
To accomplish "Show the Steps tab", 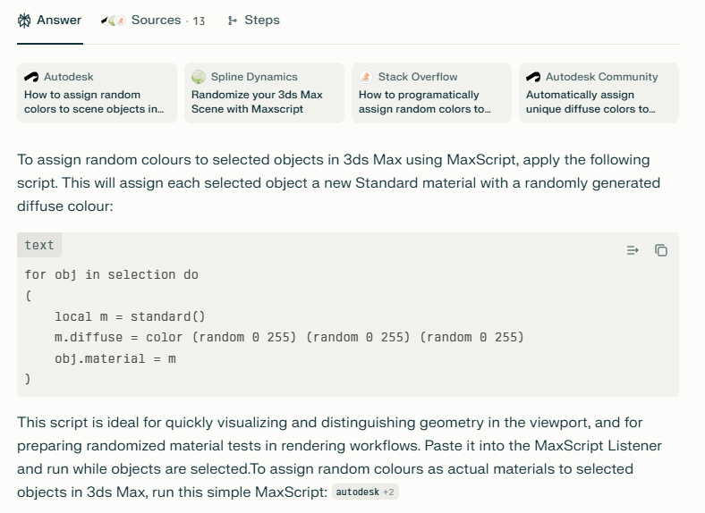I will (x=261, y=21).
